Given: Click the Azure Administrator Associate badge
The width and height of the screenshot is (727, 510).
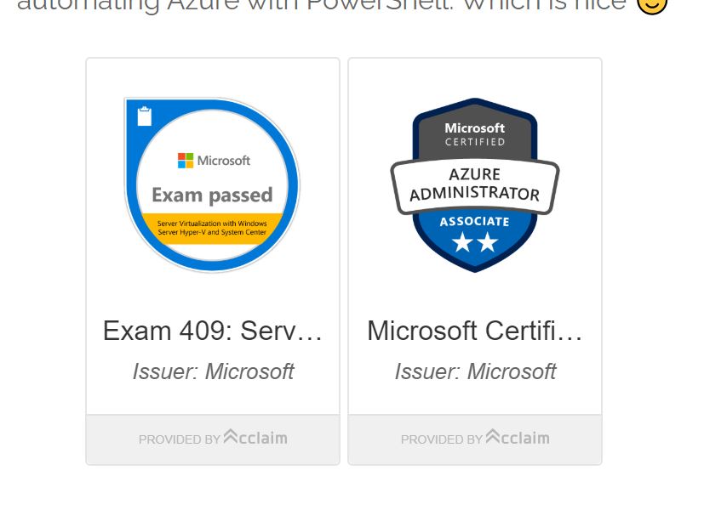Looking at the screenshot, I should pos(475,184).
